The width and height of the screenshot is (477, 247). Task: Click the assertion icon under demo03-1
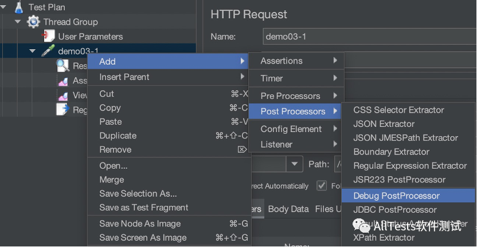pos(63,81)
